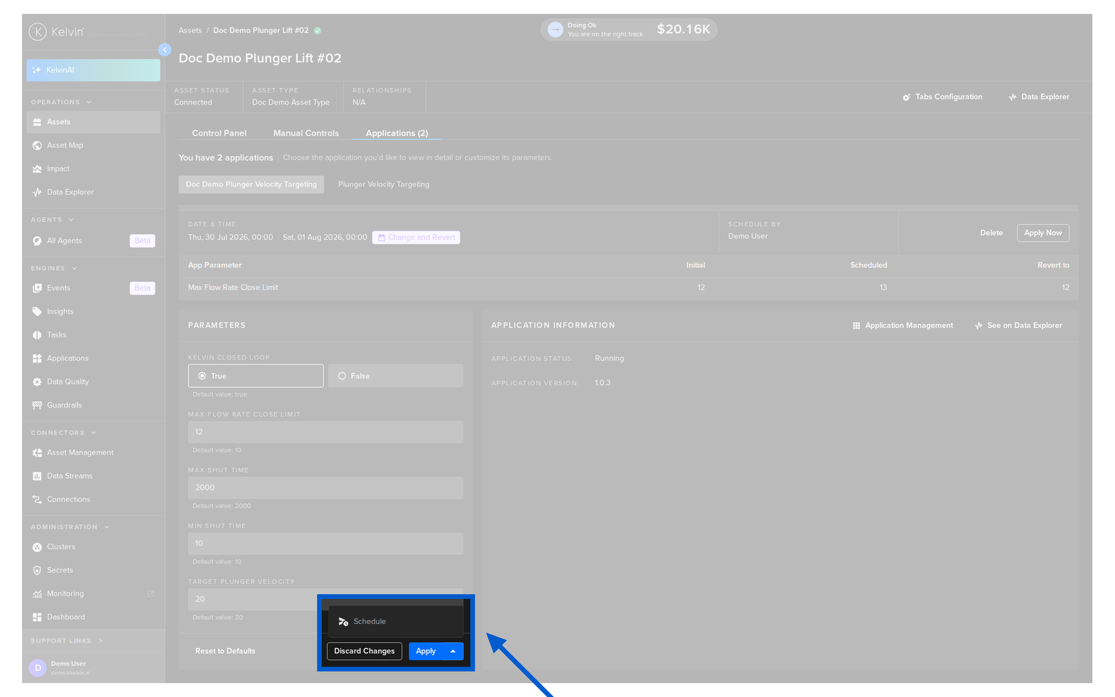
Task: Edit the Max Flow Rate Close Limit field
Action: [326, 432]
